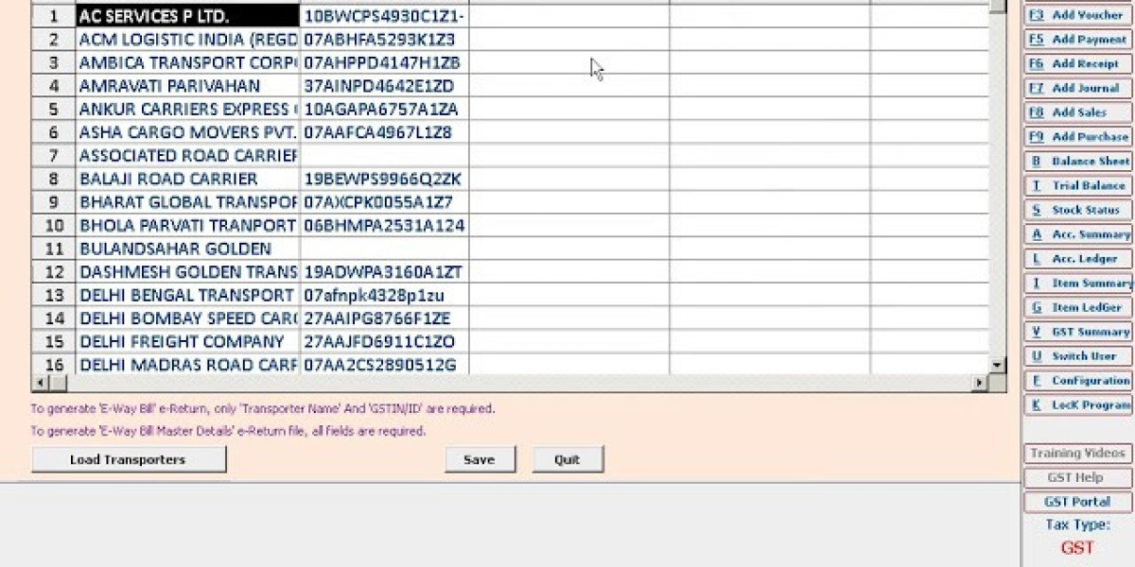View GST Summary
The width and height of the screenshot is (1135, 567).
coord(1078,332)
